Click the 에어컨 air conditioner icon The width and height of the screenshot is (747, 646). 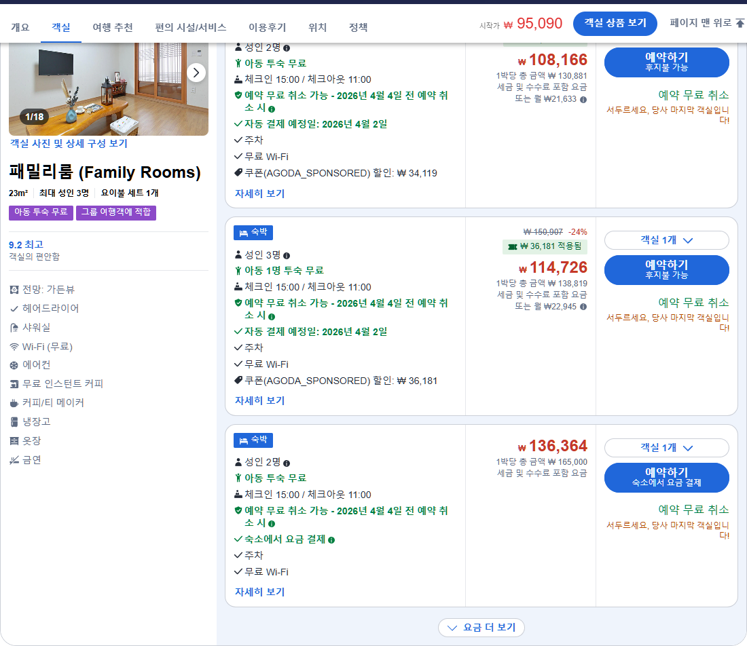[12, 364]
